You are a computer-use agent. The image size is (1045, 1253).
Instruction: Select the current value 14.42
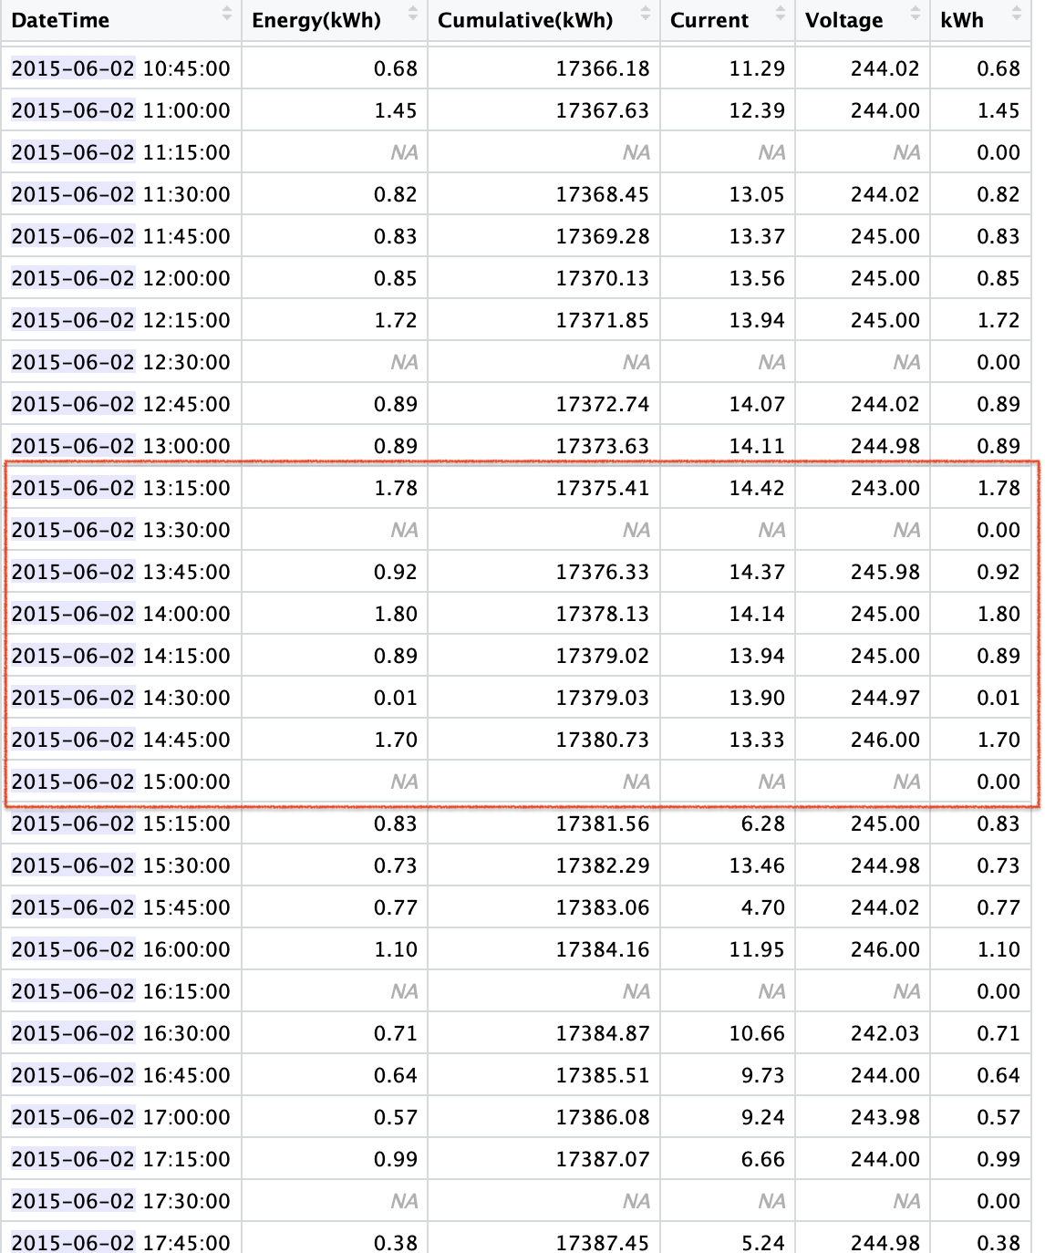[x=757, y=488]
